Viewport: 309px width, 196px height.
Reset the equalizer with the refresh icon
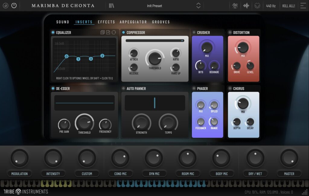(114, 32)
